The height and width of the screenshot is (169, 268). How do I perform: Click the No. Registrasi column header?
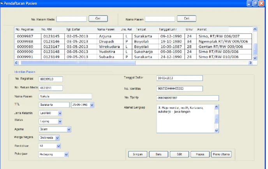[25, 29]
